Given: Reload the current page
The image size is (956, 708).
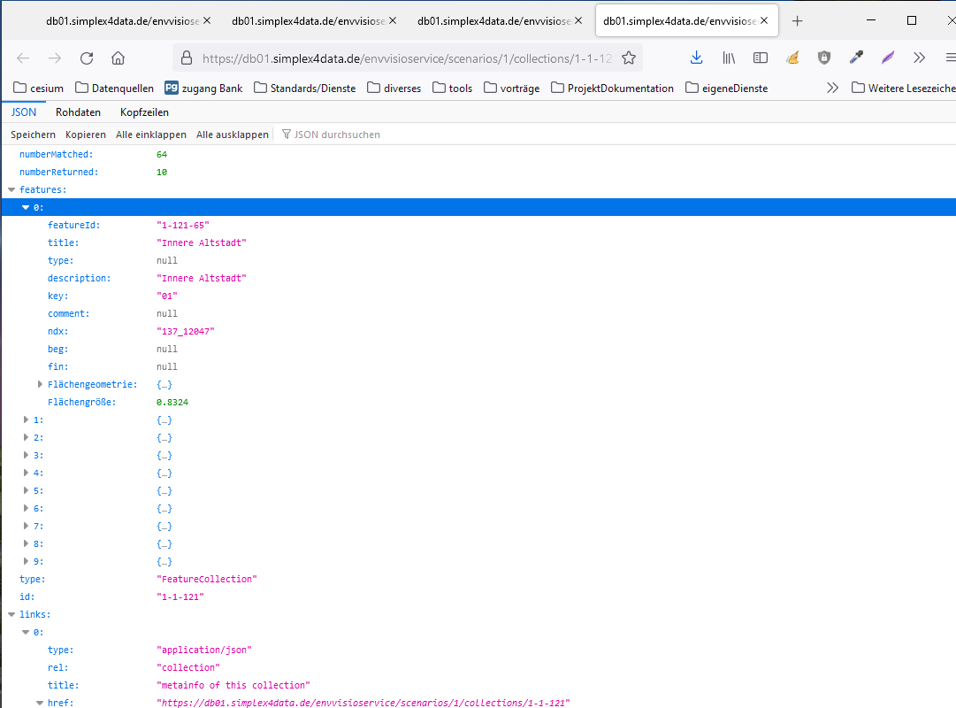Looking at the screenshot, I should (x=87, y=58).
